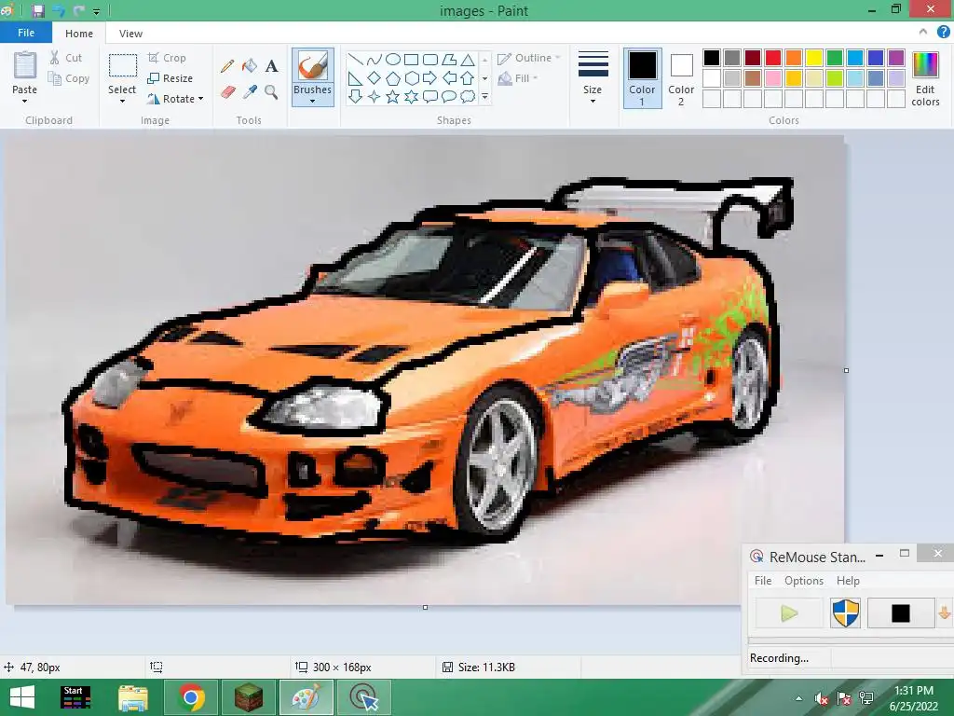The image size is (954, 716).
Task: Click the Brushes tool icon
Action: (x=313, y=66)
